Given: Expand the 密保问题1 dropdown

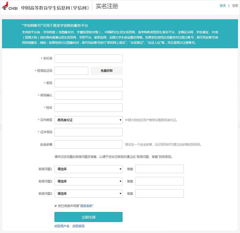Looking at the screenshot, I should [x=88, y=169].
